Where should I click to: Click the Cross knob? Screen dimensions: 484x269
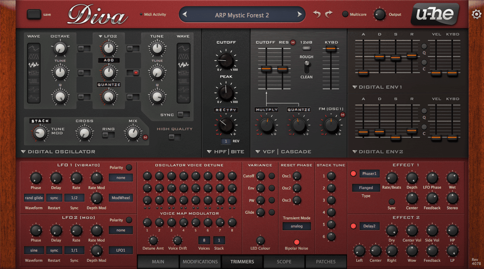coord(84,133)
